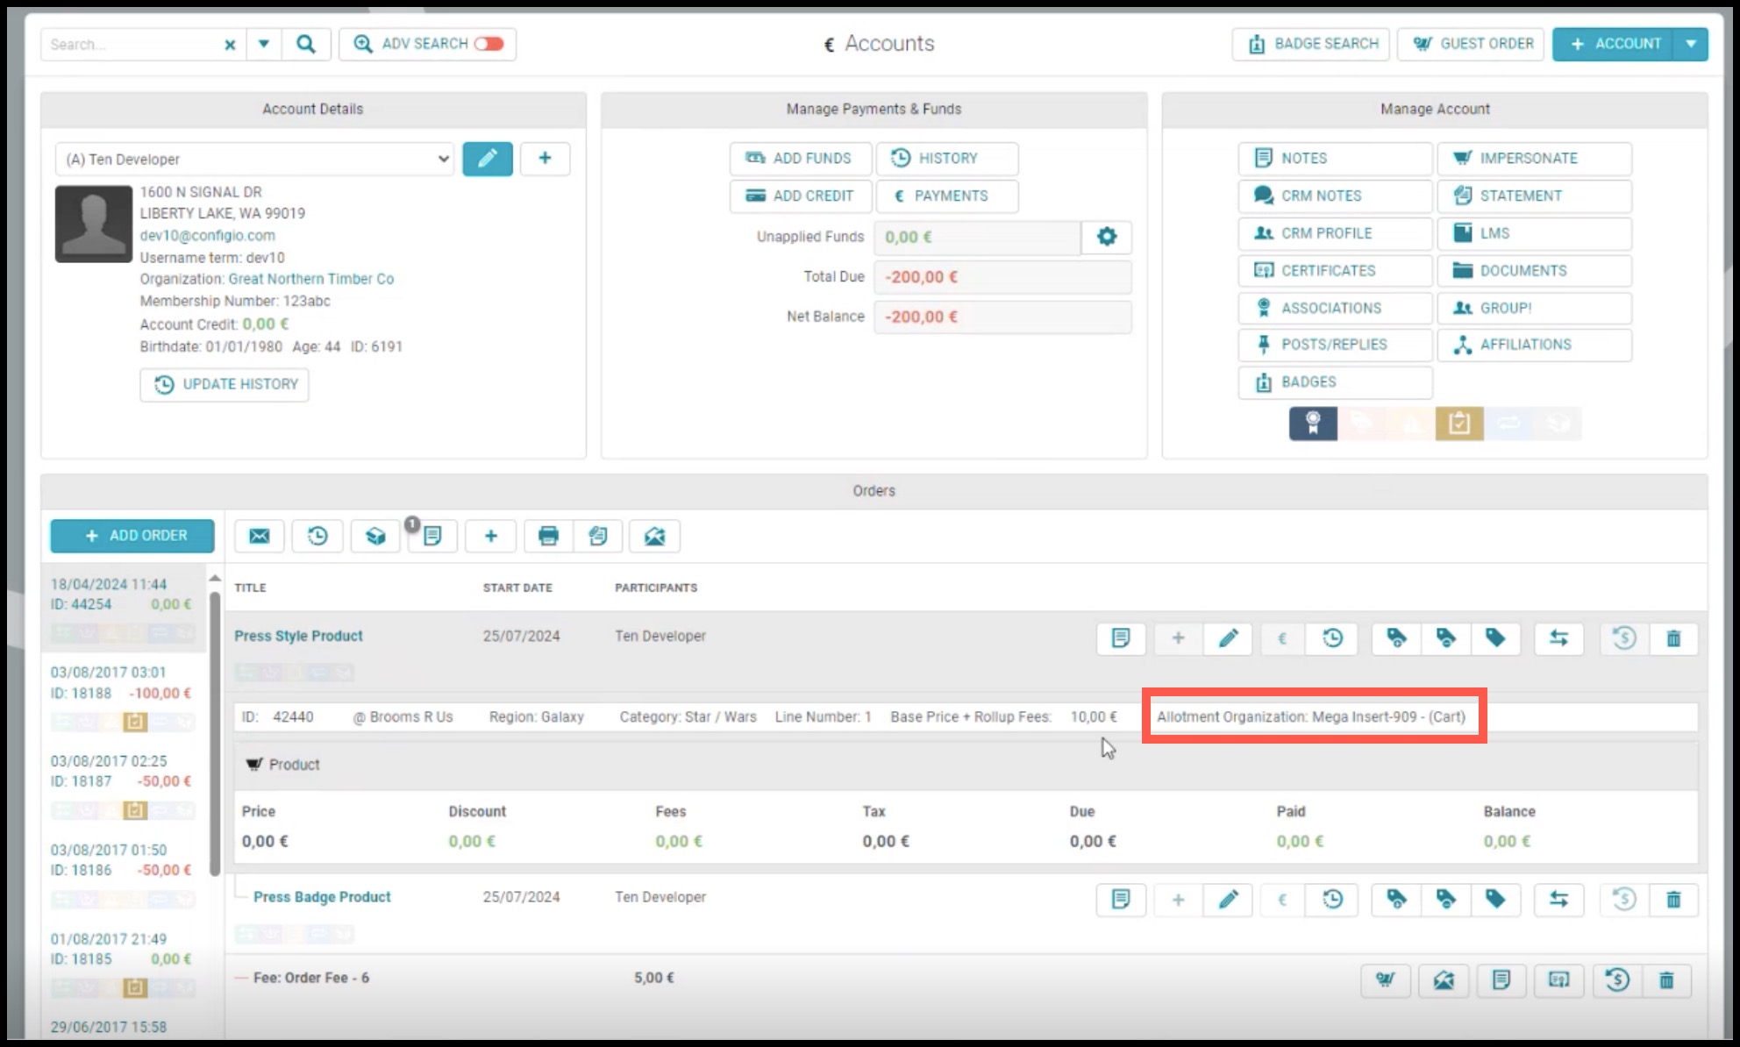Click the transfer arrows icon for Press Style Product
The height and width of the screenshot is (1047, 1740).
tap(1558, 638)
